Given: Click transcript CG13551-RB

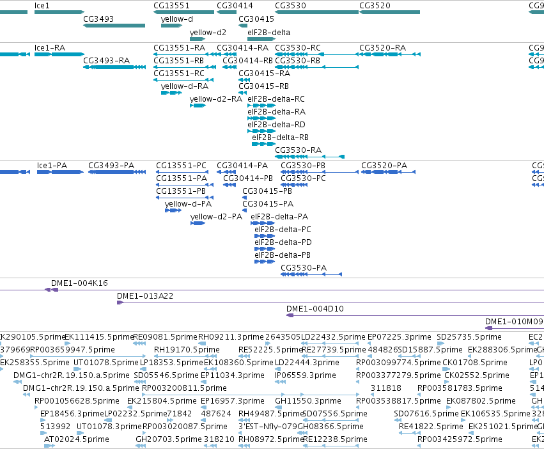Looking at the screenshot, I should [x=179, y=61].
